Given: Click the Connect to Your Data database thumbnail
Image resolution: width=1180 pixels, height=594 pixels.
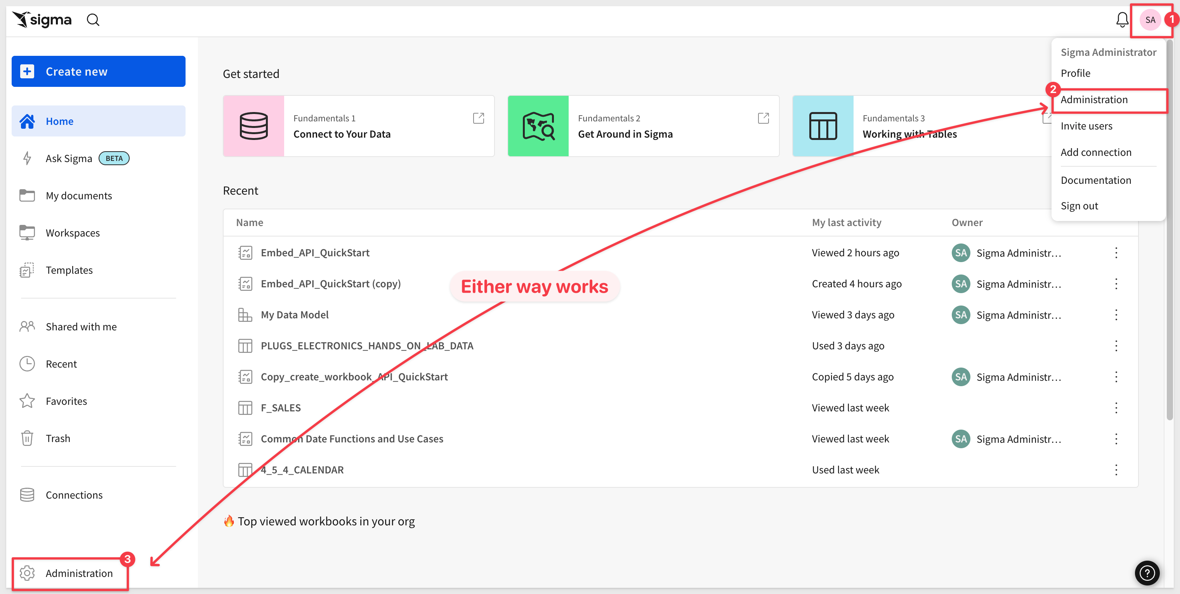Looking at the screenshot, I should (253, 126).
